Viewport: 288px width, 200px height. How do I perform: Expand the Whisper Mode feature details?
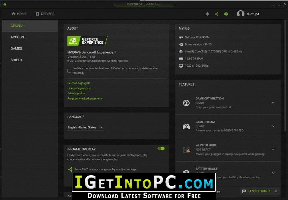click(x=273, y=150)
